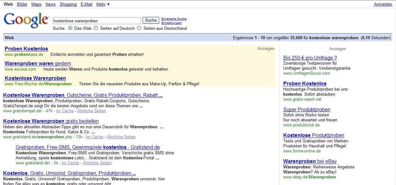This screenshot has height=185, width=396.
Task: Select the 'Das Web' radio button
Action: coord(70,28)
